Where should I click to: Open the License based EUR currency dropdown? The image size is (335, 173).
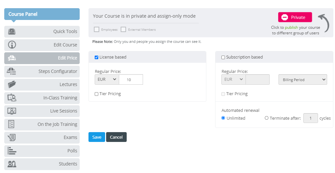(107, 79)
